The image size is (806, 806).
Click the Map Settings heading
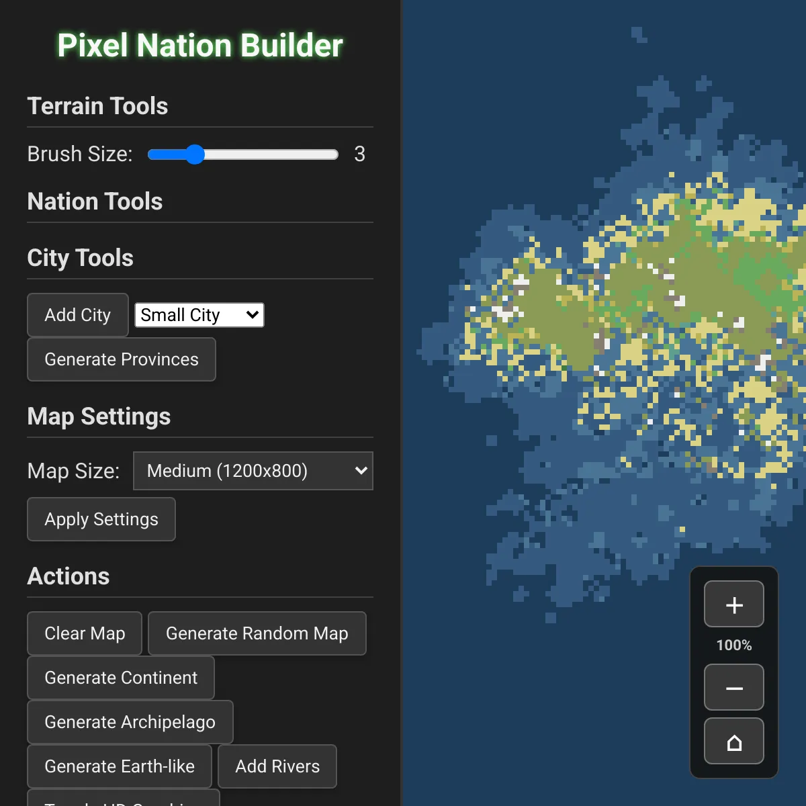point(99,416)
